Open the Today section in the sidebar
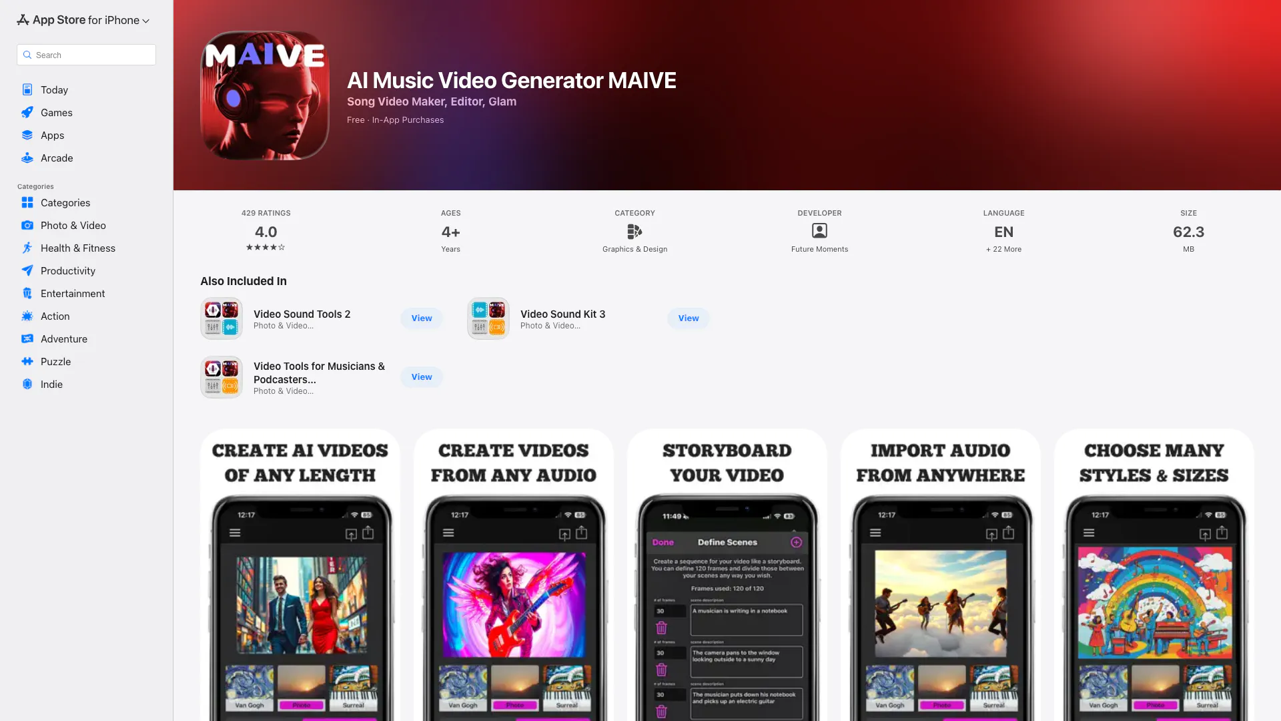The height and width of the screenshot is (721, 1281). (54, 89)
